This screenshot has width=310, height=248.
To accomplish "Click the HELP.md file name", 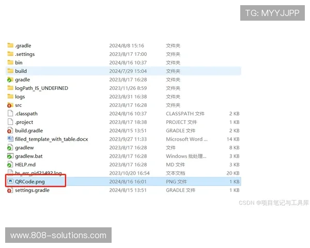I will point(25,164).
